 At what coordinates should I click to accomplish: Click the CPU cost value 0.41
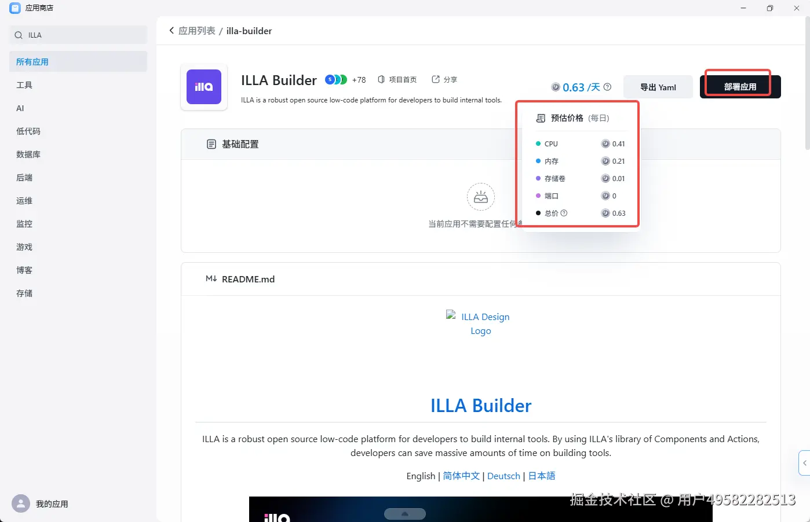tap(619, 144)
